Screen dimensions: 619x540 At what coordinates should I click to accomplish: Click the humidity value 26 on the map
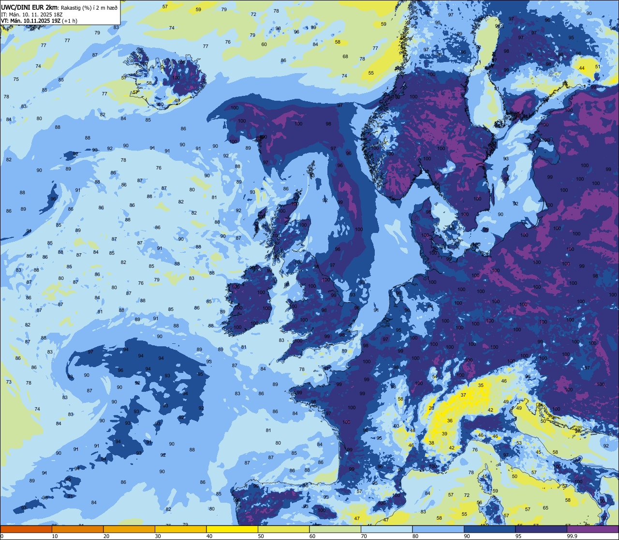pyautogui.click(x=431, y=408)
